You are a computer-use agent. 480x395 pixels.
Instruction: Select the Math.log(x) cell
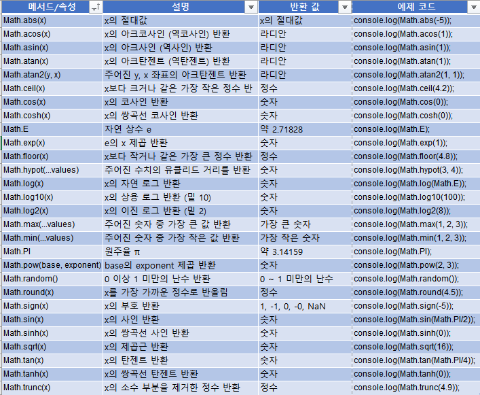point(52,184)
